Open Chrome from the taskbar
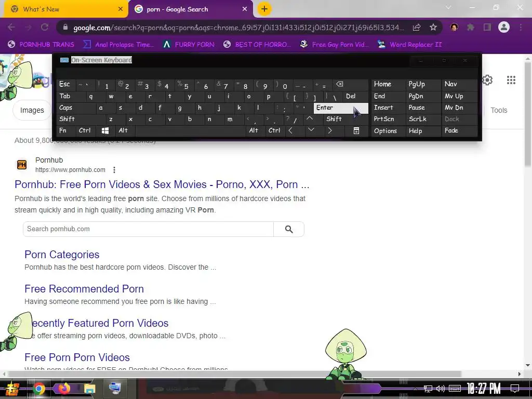 pos(38,389)
